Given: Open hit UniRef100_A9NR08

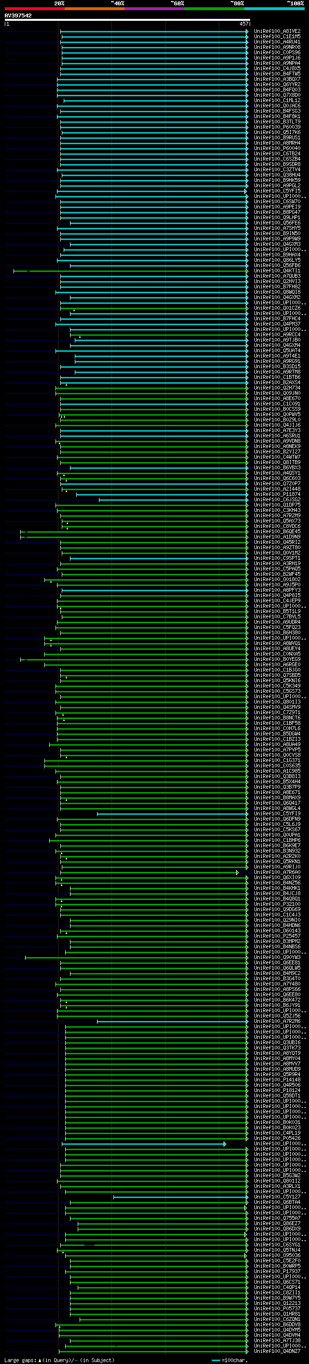Looking at the screenshot, I should click(277, 47).
